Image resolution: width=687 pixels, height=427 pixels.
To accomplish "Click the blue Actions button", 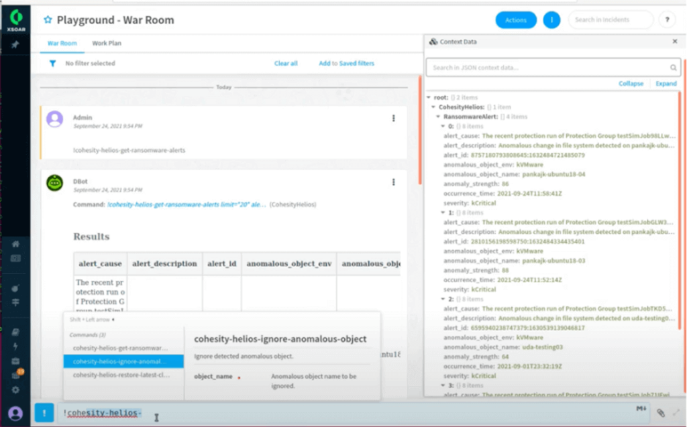I will (516, 20).
